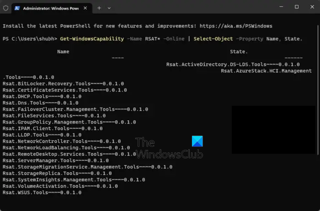Select the Administrator: Windows PowerShell tab
The width and height of the screenshot is (320, 211).
click(52, 8)
